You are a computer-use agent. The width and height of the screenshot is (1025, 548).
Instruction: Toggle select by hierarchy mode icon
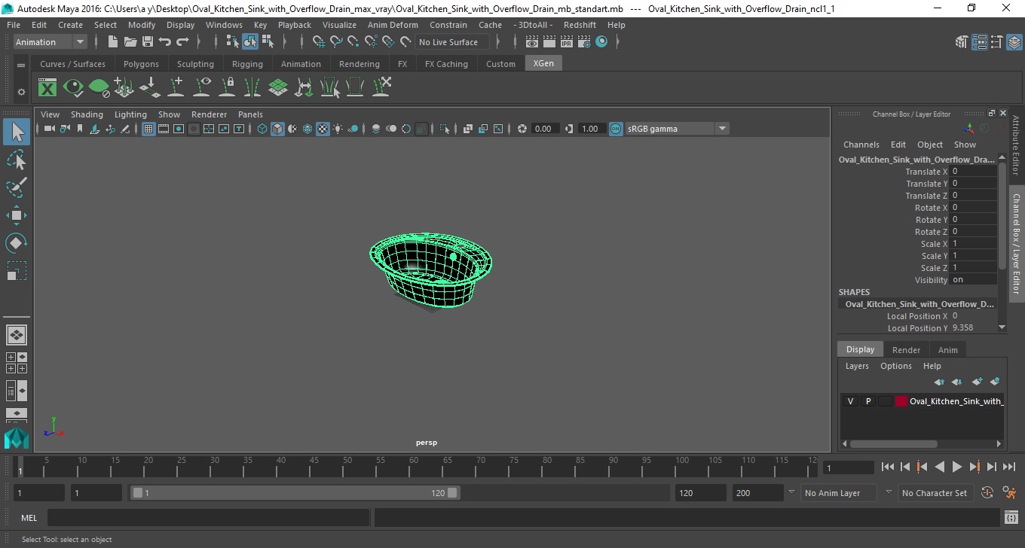click(233, 42)
